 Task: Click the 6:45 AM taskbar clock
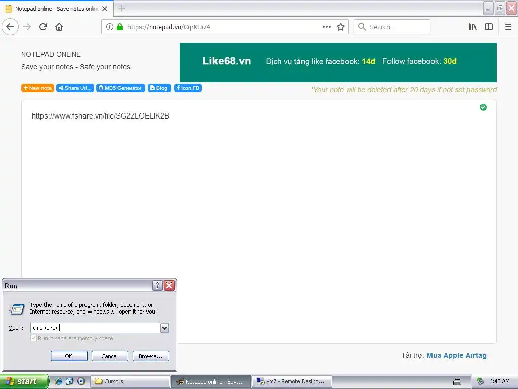click(x=499, y=381)
